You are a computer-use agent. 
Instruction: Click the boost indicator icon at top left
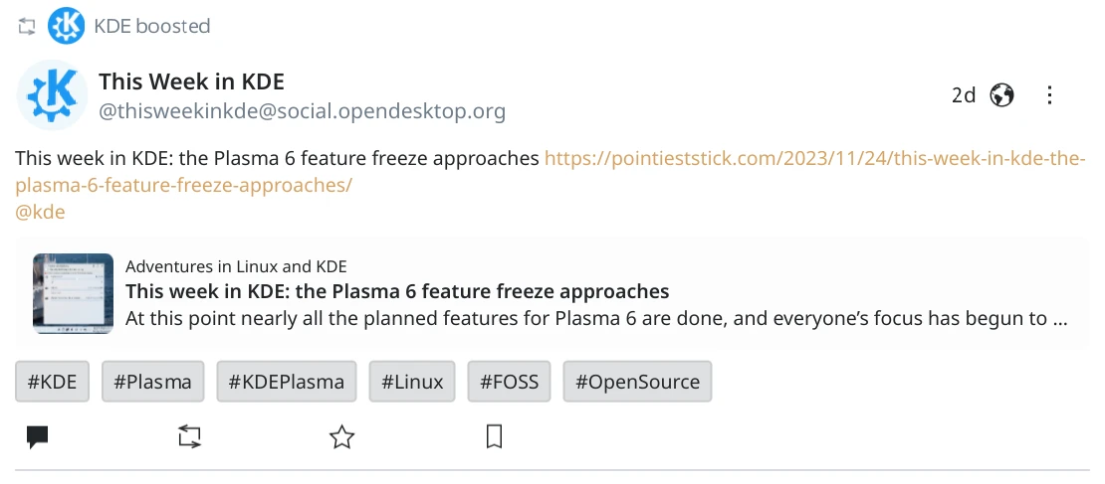26,27
